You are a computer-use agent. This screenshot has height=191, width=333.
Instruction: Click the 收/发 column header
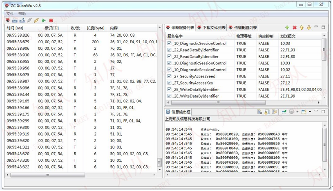[75, 28]
